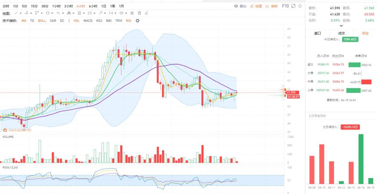
Task: Toggle the MACD indicator
Action: coord(88,21)
